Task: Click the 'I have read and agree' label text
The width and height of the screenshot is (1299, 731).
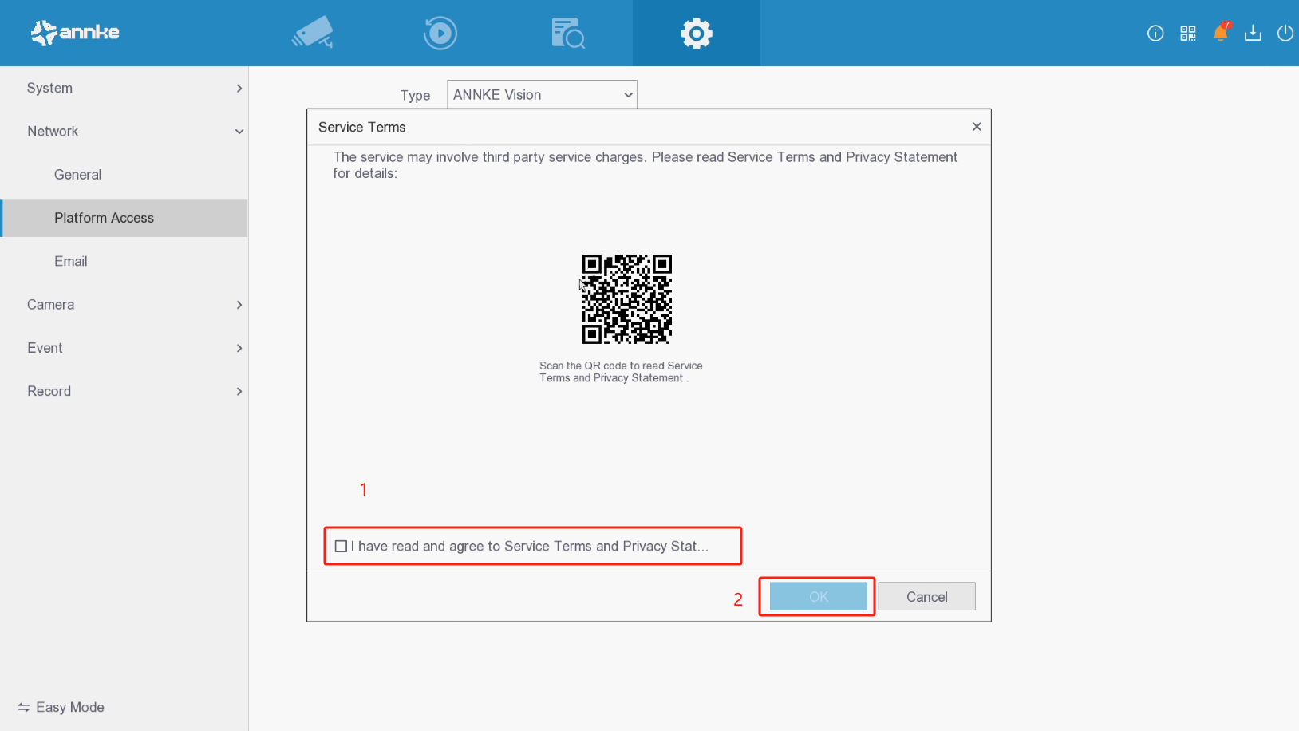Action: (x=530, y=547)
